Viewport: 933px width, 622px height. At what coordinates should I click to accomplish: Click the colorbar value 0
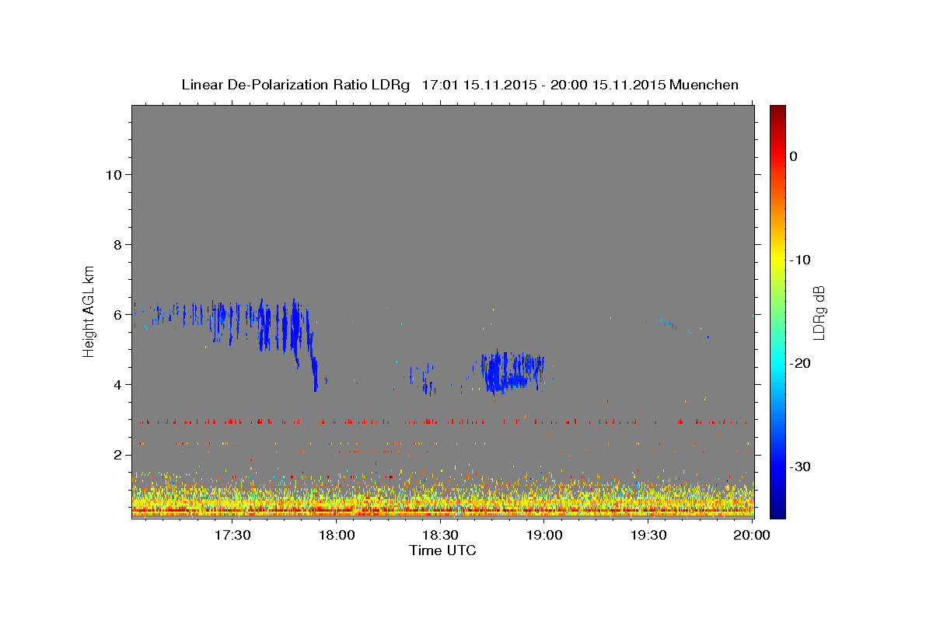793,156
